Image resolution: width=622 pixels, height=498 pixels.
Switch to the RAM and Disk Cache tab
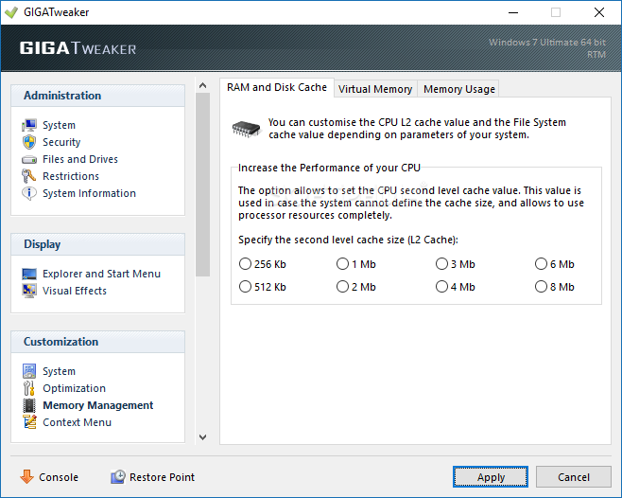click(277, 87)
